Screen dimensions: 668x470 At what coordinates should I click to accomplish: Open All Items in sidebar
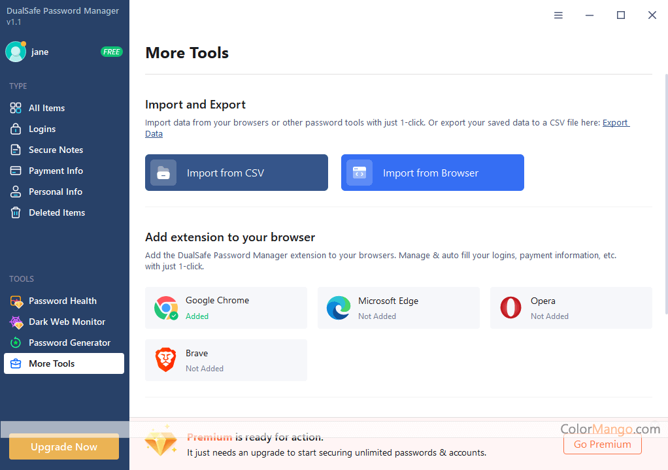click(x=46, y=108)
